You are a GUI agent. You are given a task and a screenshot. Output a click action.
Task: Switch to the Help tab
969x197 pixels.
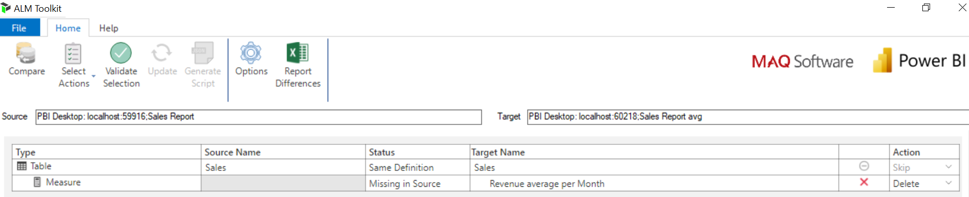pyautogui.click(x=109, y=28)
